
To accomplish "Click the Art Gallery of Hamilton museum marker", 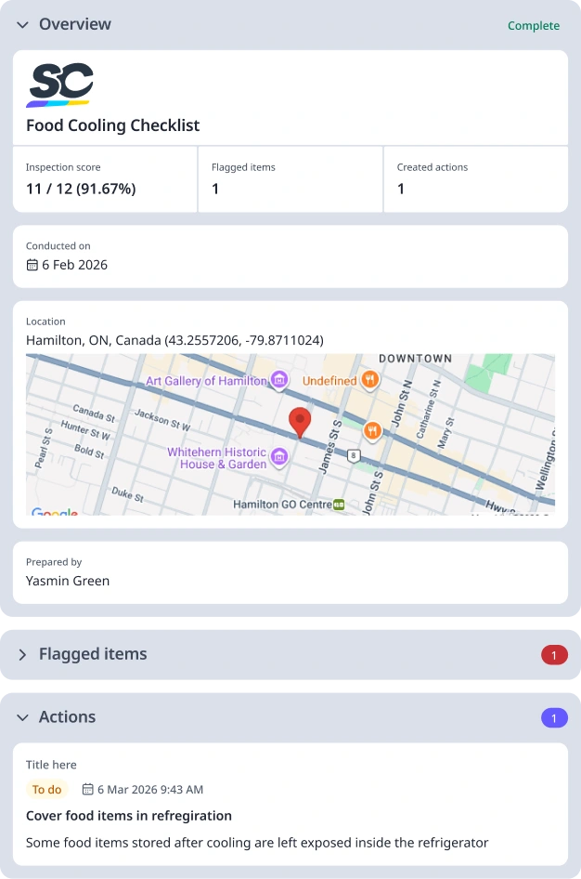I will [278, 380].
